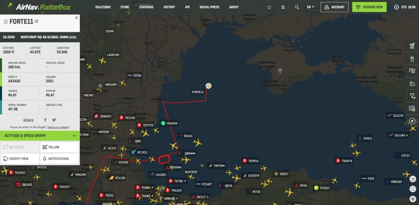Open the favorites star in top navigation
Viewport: 419px width, 205px height.
(269, 7)
